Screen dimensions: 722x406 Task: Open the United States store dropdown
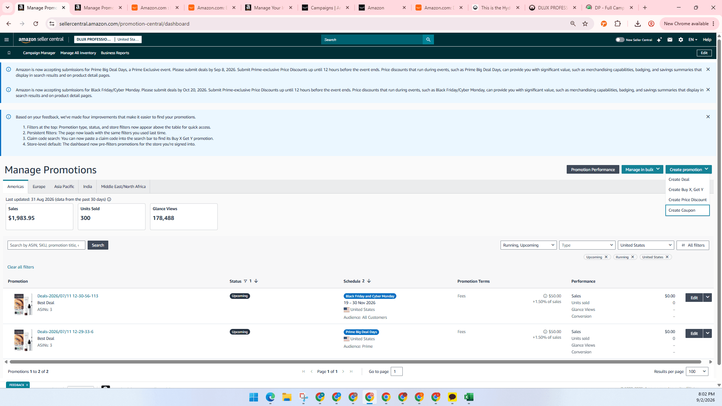click(646, 245)
